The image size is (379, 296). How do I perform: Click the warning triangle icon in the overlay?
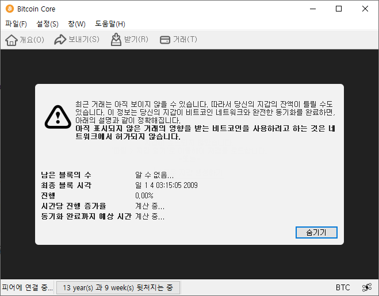(58, 117)
